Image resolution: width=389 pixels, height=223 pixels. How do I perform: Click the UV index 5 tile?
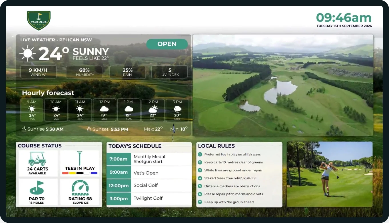tap(170, 72)
